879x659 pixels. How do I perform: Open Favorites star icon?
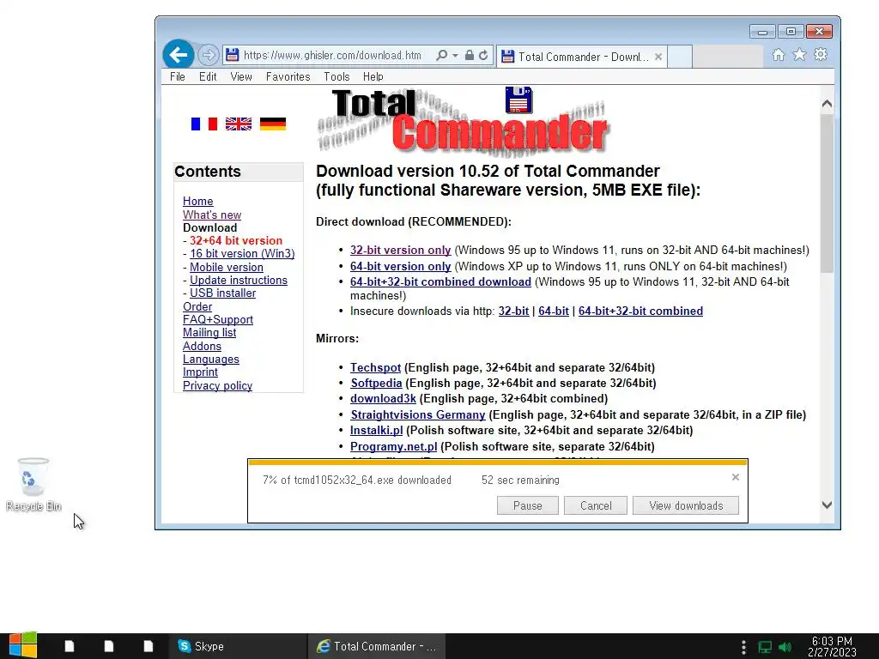799,54
